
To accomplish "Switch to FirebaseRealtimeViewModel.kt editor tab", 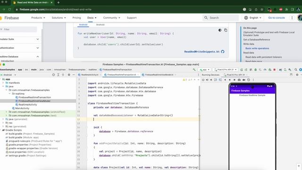I will pyautogui.click(x=159, y=75).
